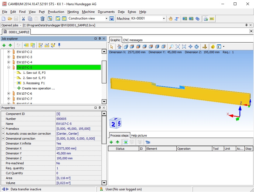254x192 pixels.
Task: Click the Job explorer vertical scrollbar thumb
Action: tap(104, 72)
